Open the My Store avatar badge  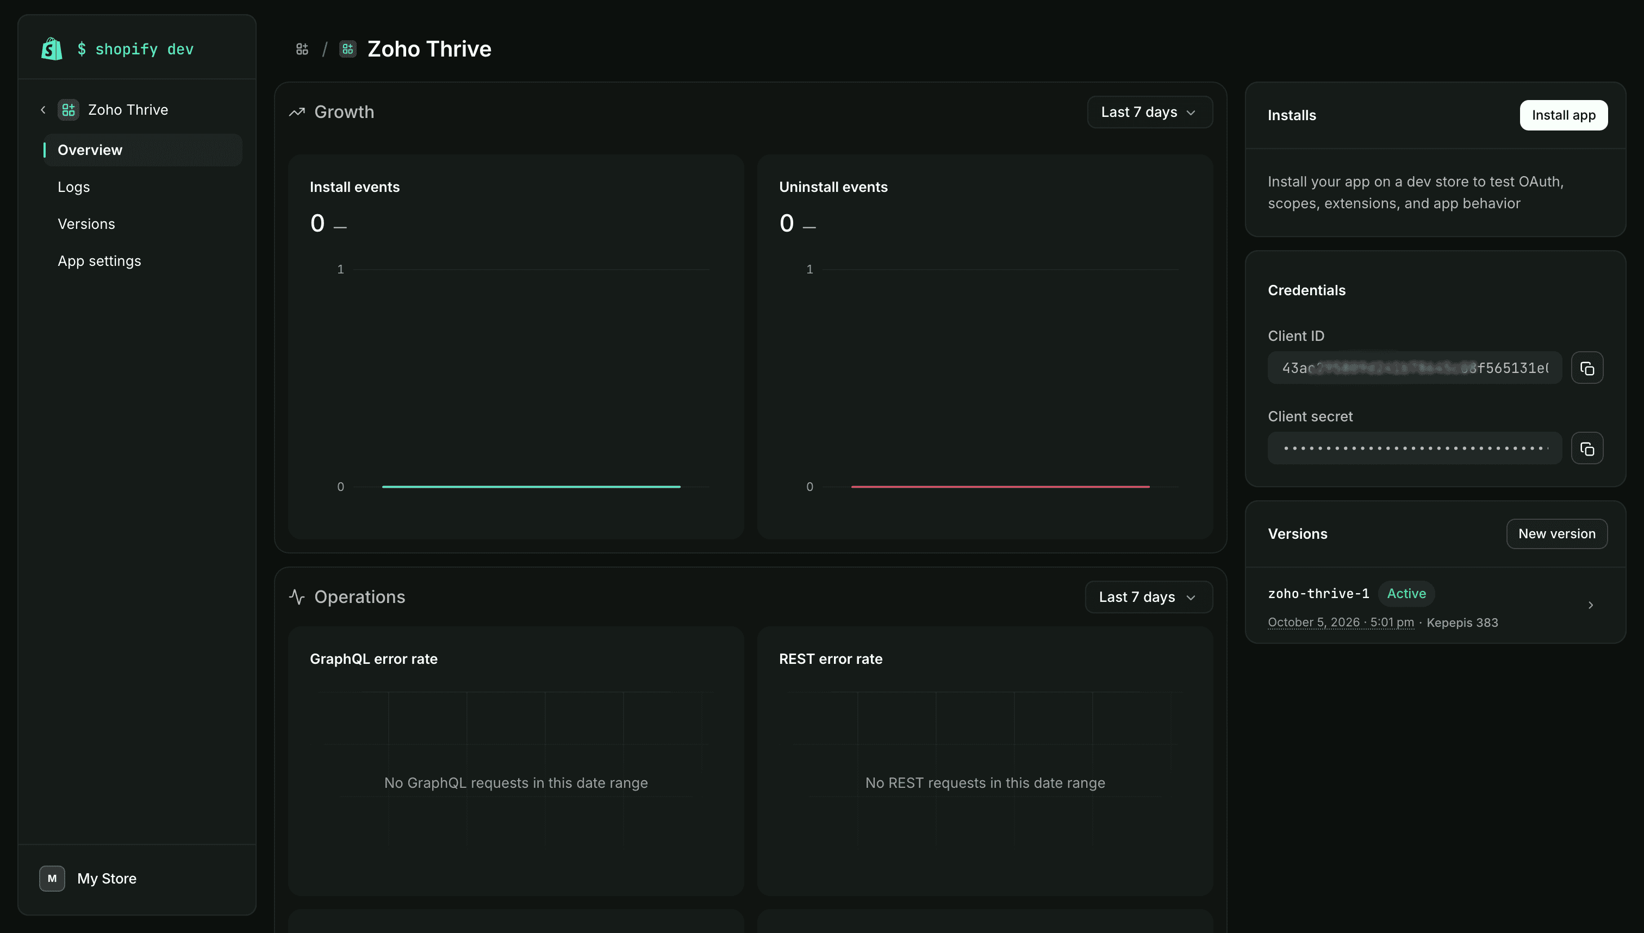click(x=52, y=879)
